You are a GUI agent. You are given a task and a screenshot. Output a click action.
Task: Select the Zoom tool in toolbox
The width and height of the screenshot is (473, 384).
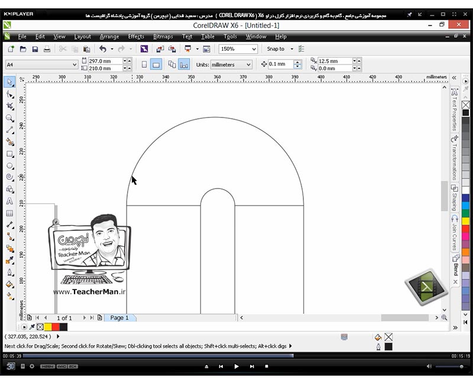click(9, 118)
